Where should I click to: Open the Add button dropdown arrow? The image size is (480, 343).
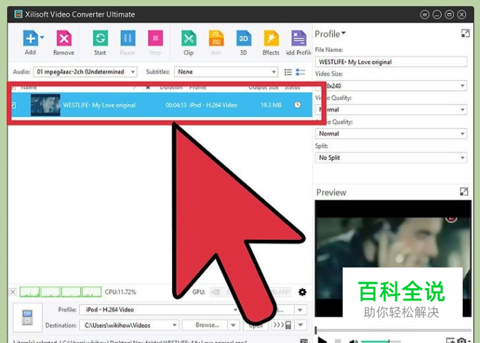[x=42, y=37]
